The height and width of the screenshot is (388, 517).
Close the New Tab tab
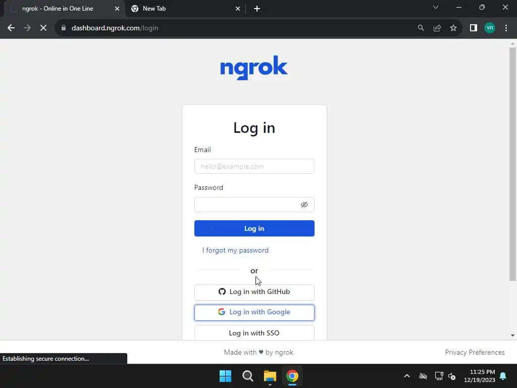pyautogui.click(x=238, y=9)
